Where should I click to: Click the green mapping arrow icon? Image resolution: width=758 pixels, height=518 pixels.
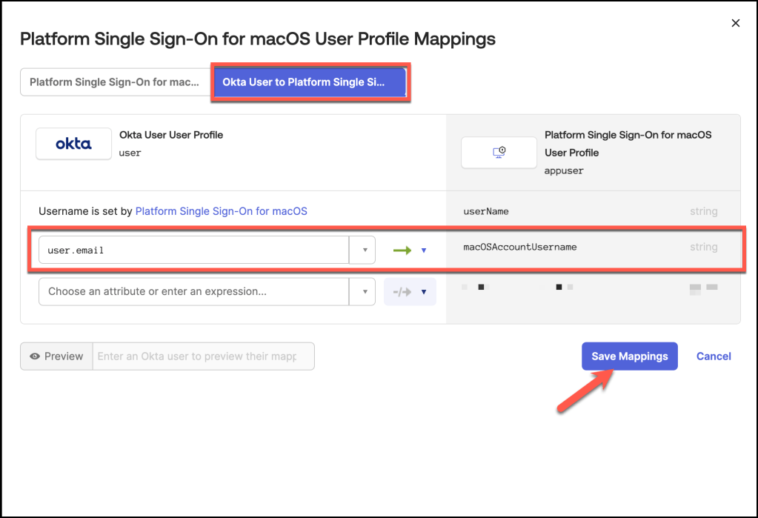coord(402,250)
